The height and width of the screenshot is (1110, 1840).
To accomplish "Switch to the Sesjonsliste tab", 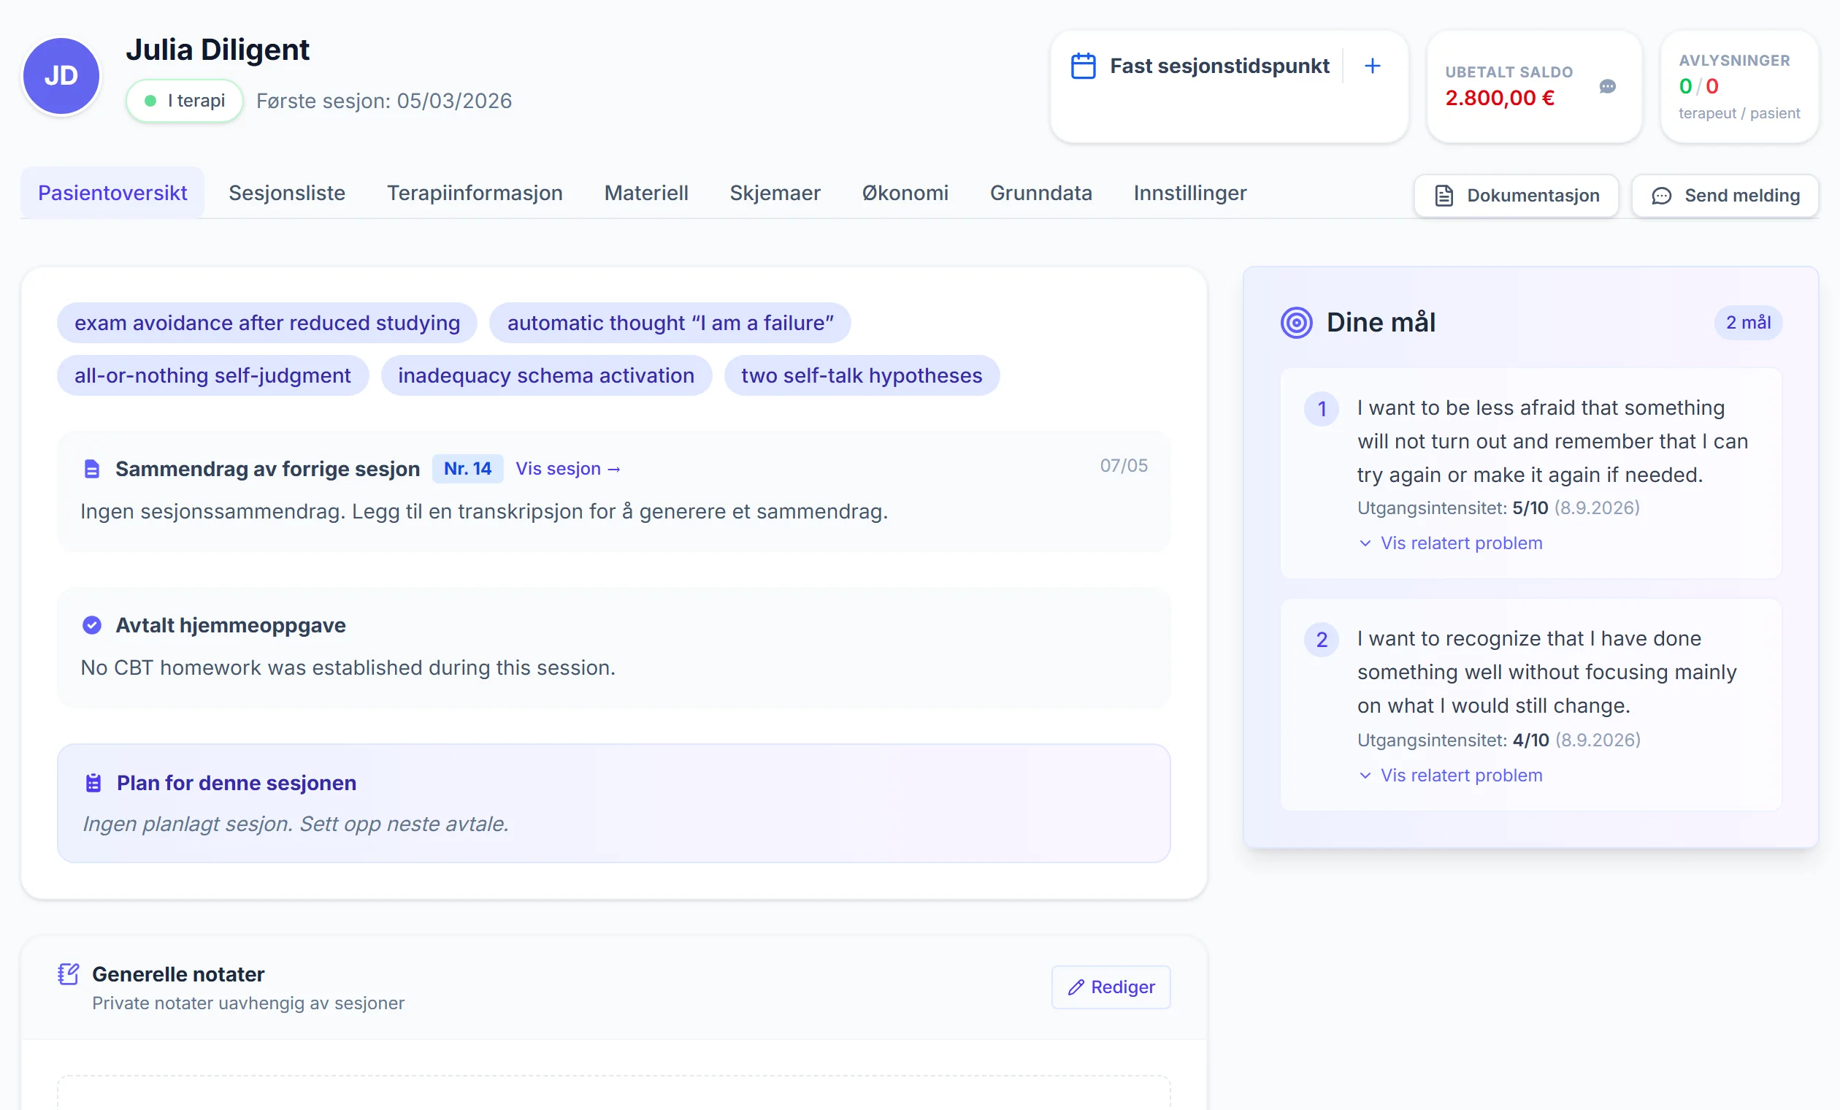I will point(287,193).
